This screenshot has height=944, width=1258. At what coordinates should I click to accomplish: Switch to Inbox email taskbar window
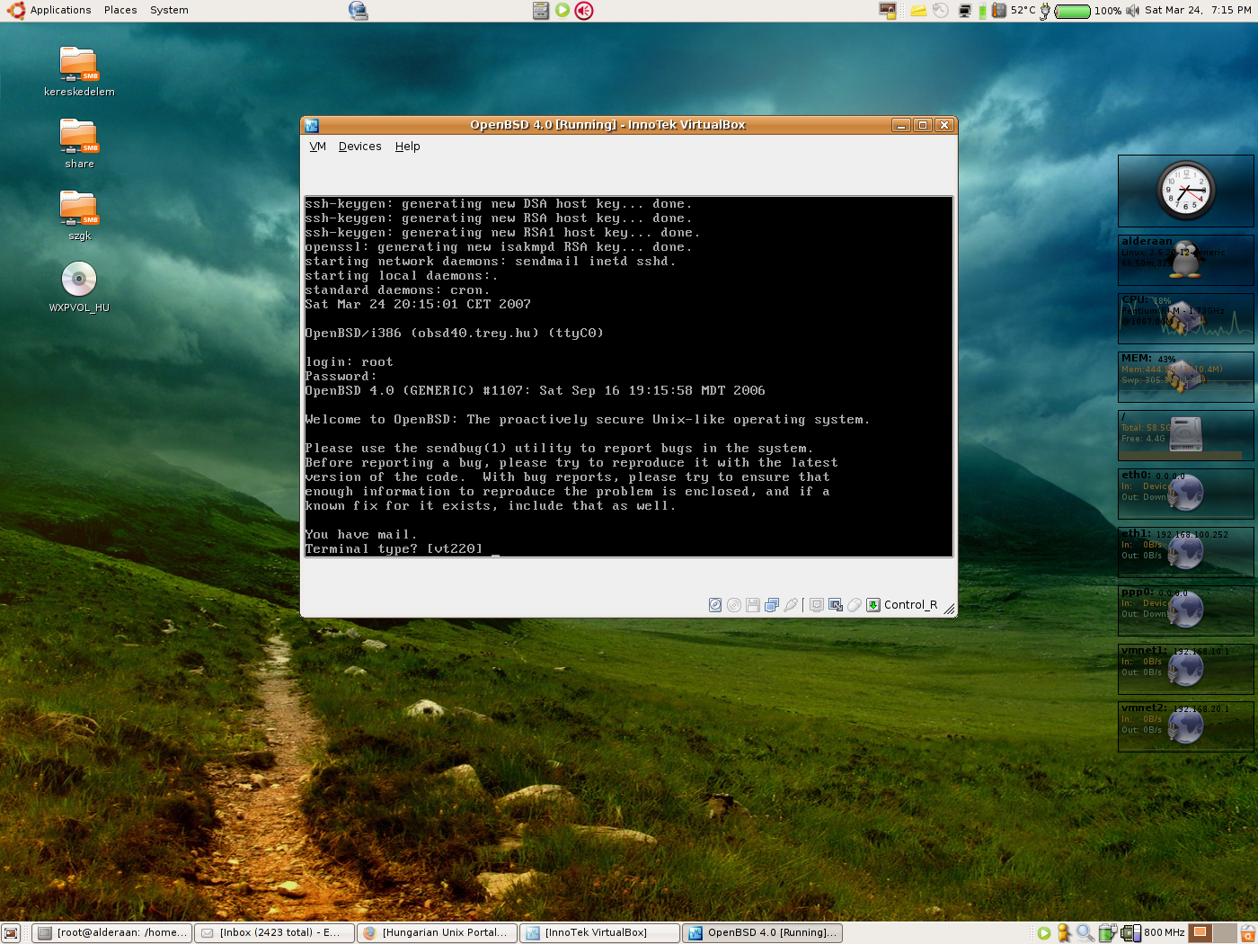pos(276,933)
